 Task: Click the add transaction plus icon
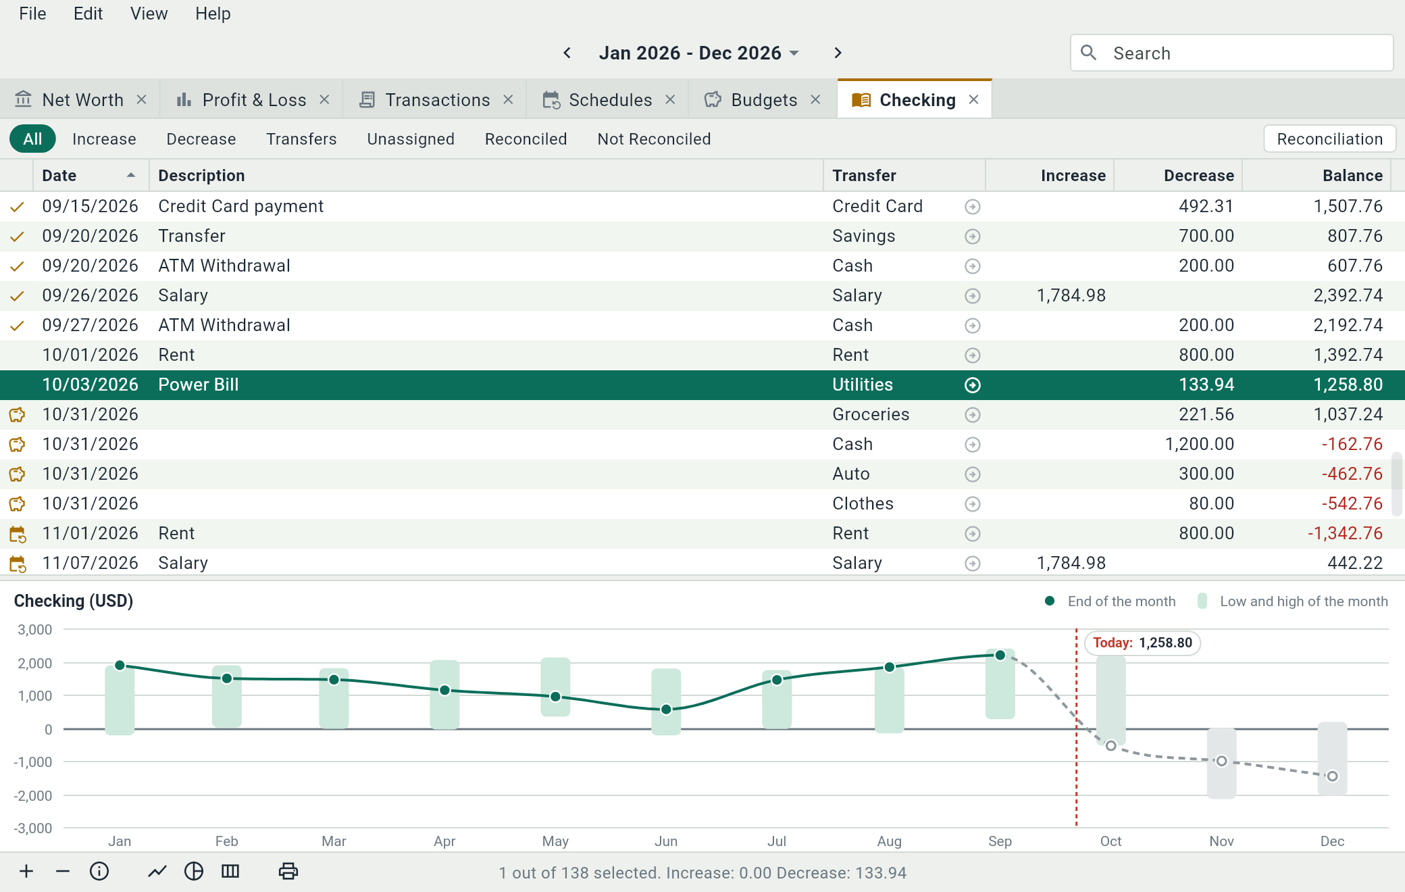26,872
